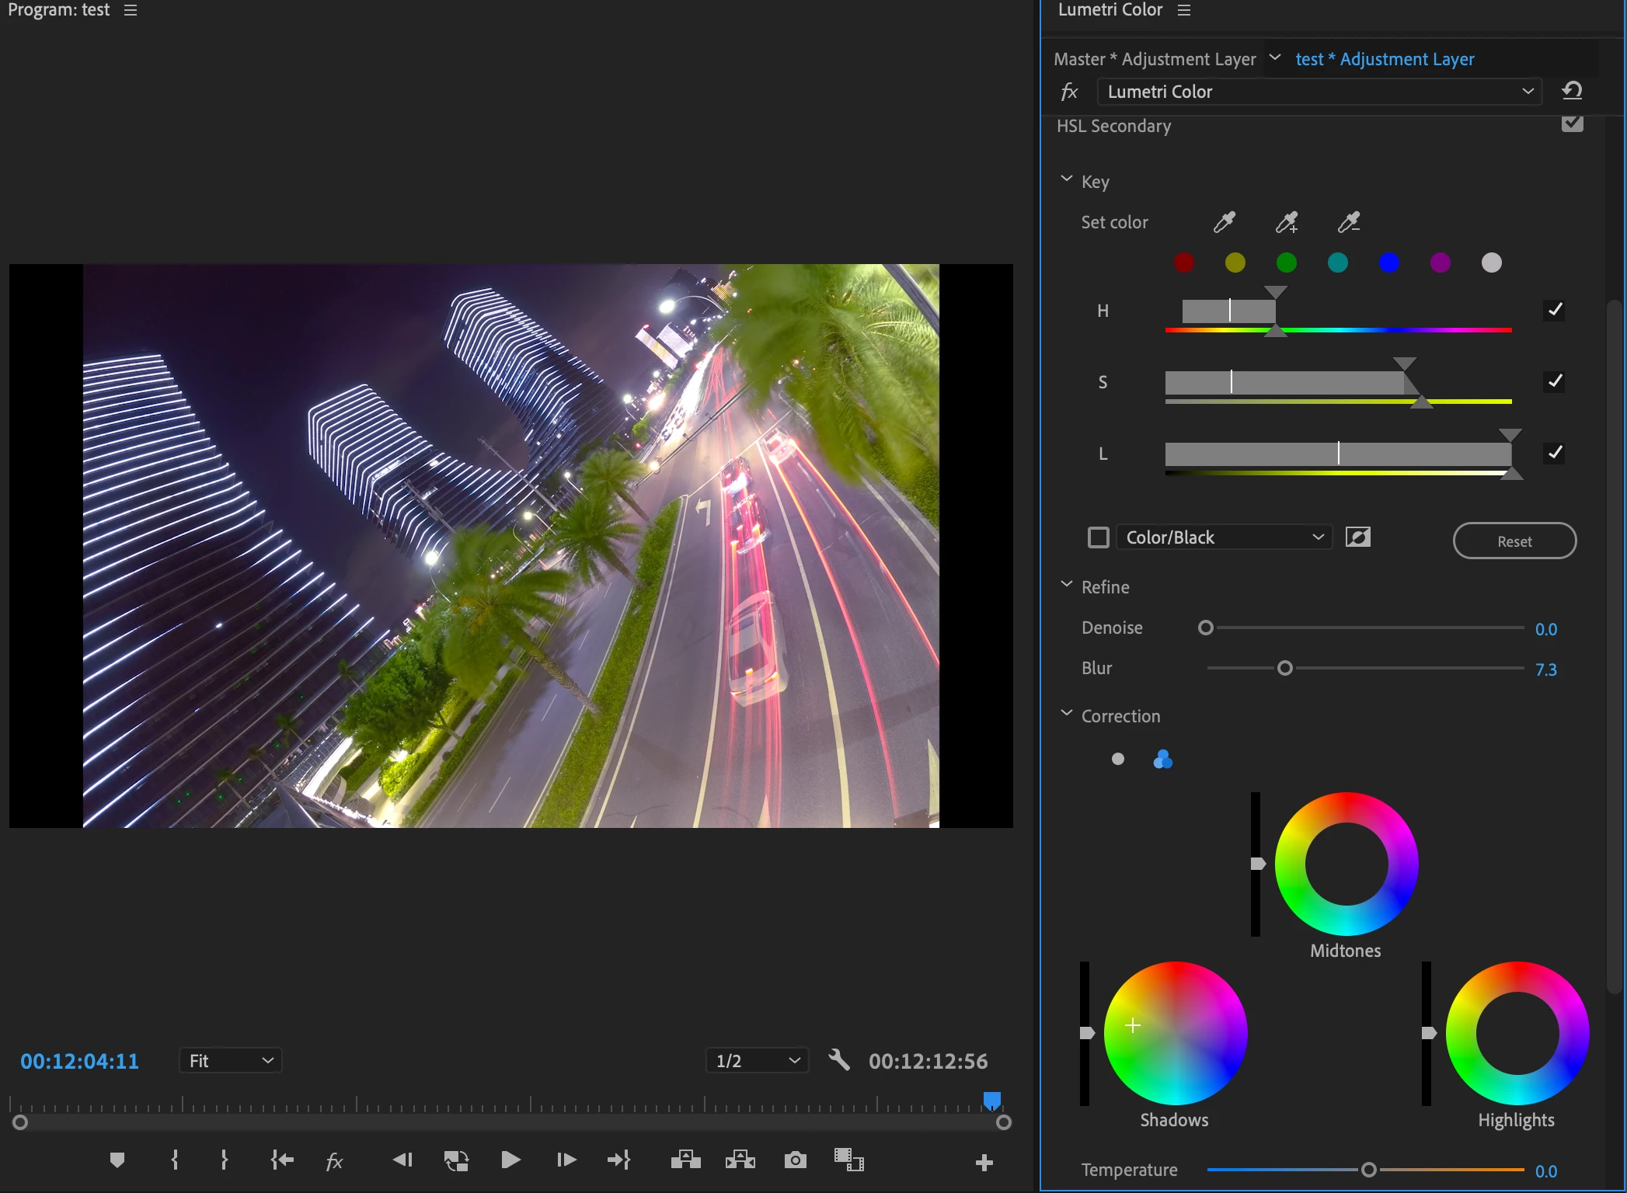Select the test * Adjustment Layer tab
This screenshot has width=1627, height=1193.
tap(1385, 59)
